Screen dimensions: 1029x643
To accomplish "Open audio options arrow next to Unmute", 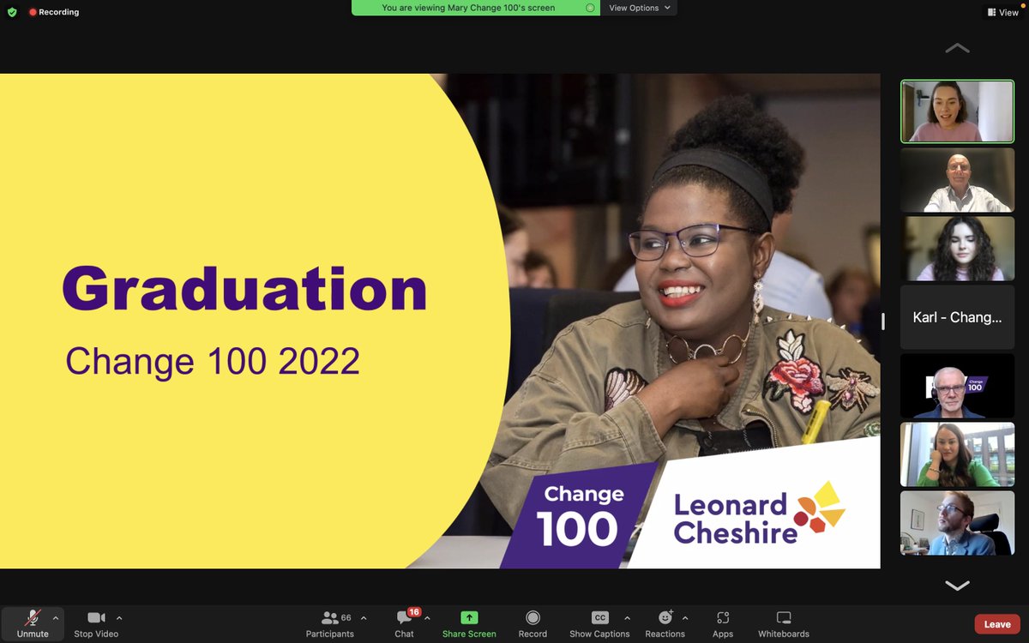I will point(56,617).
